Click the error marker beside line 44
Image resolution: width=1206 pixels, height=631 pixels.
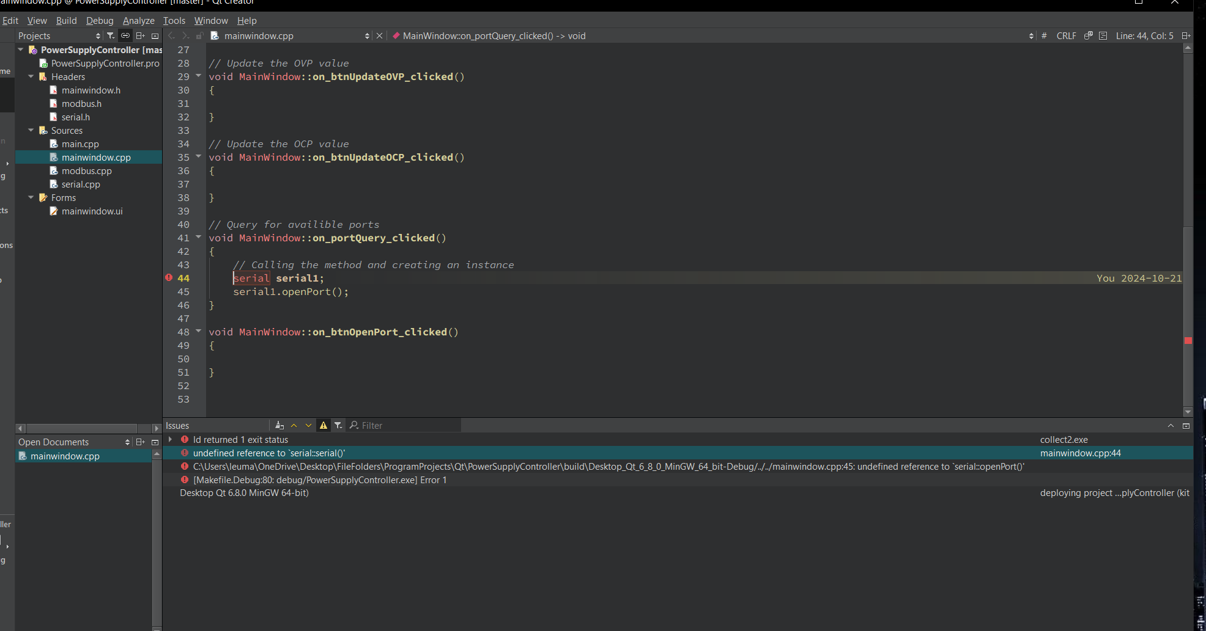169,278
